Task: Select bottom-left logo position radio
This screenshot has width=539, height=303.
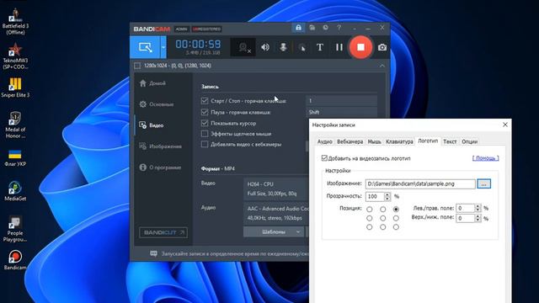Action: (x=369, y=227)
